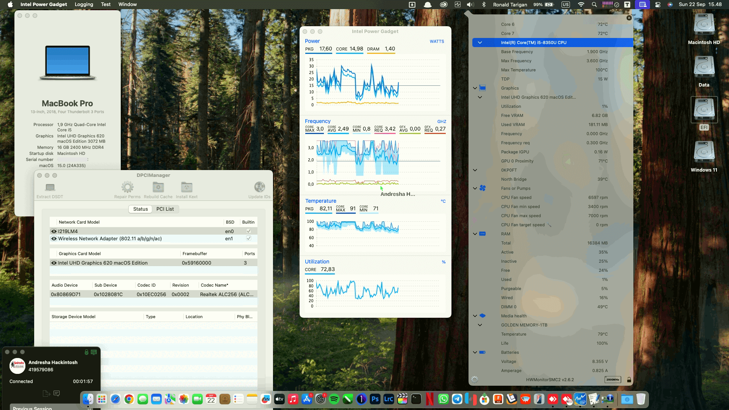Viewport: 729px width, 410px height.
Task: Click the lock toggle in the HWMonitorSMC2 footer
Action: tap(629, 379)
